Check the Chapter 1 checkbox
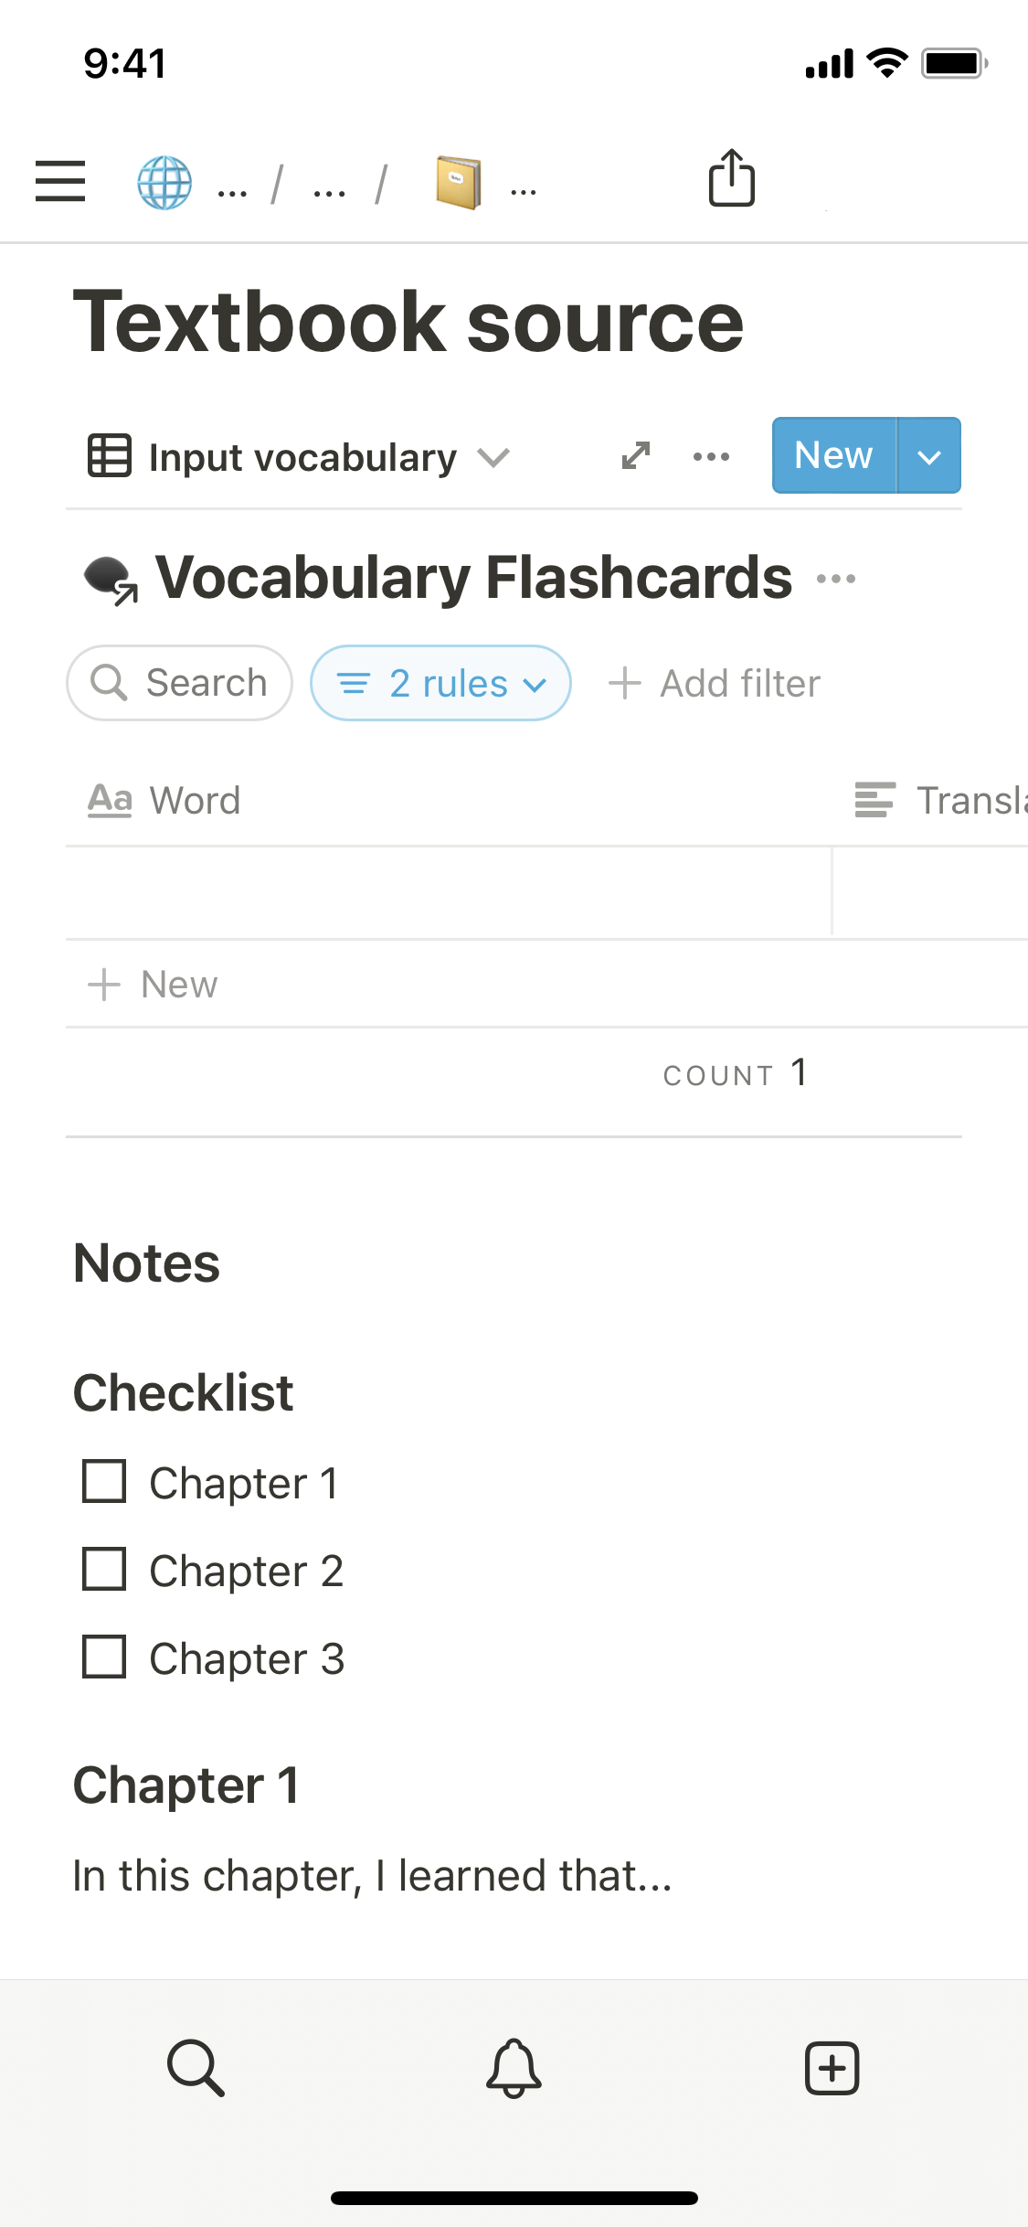 (x=104, y=1482)
